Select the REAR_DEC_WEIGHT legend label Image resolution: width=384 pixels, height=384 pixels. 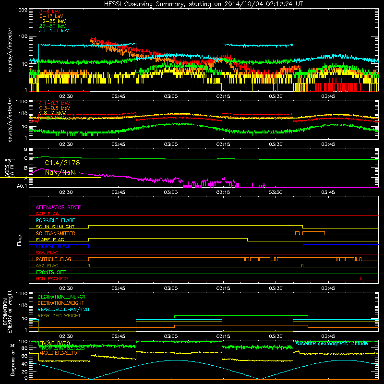pyautogui.click(x=59, y=316)
